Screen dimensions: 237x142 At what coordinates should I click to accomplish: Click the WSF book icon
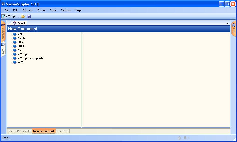15,62
